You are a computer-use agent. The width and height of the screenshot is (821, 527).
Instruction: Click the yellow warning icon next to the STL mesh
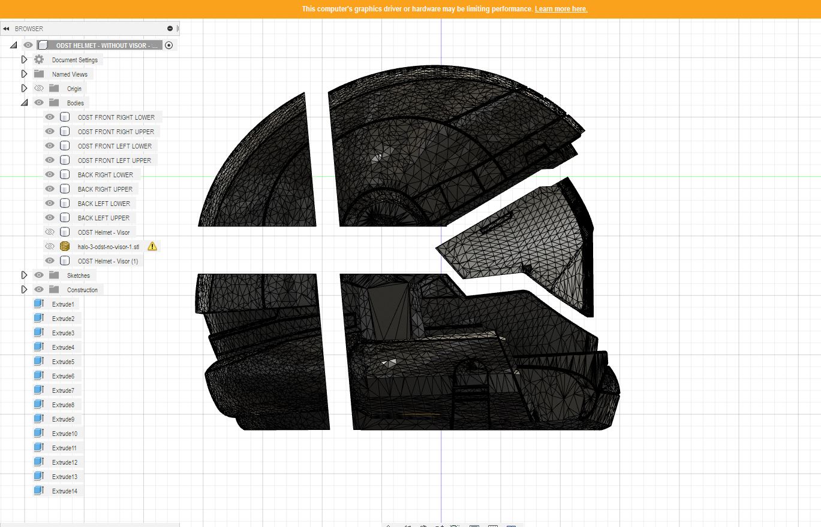[x=152, y=246]
